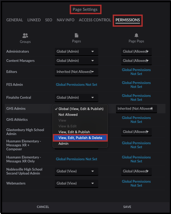Click the SAVE button

click(x=127, y=207)
